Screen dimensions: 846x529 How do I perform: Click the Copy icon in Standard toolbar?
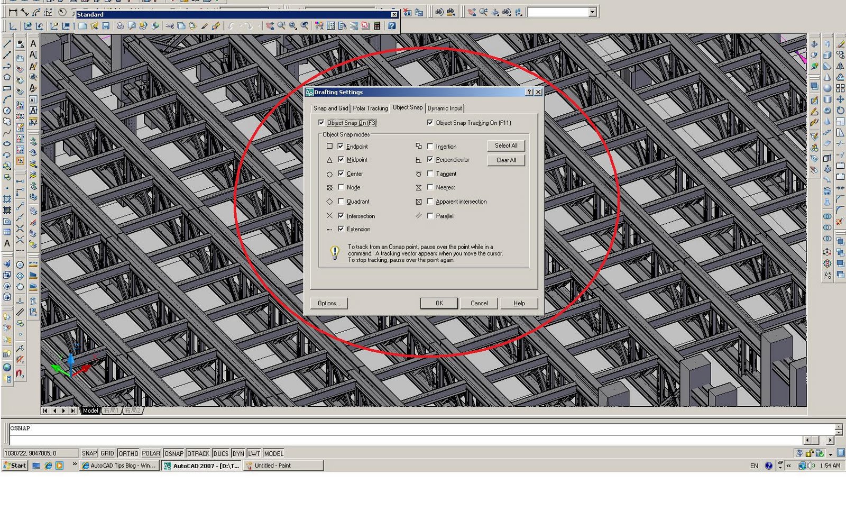pos(181,26)
